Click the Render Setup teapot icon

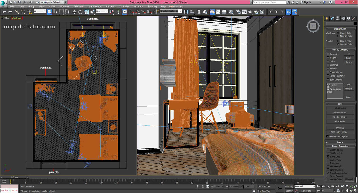click(238, 12)
